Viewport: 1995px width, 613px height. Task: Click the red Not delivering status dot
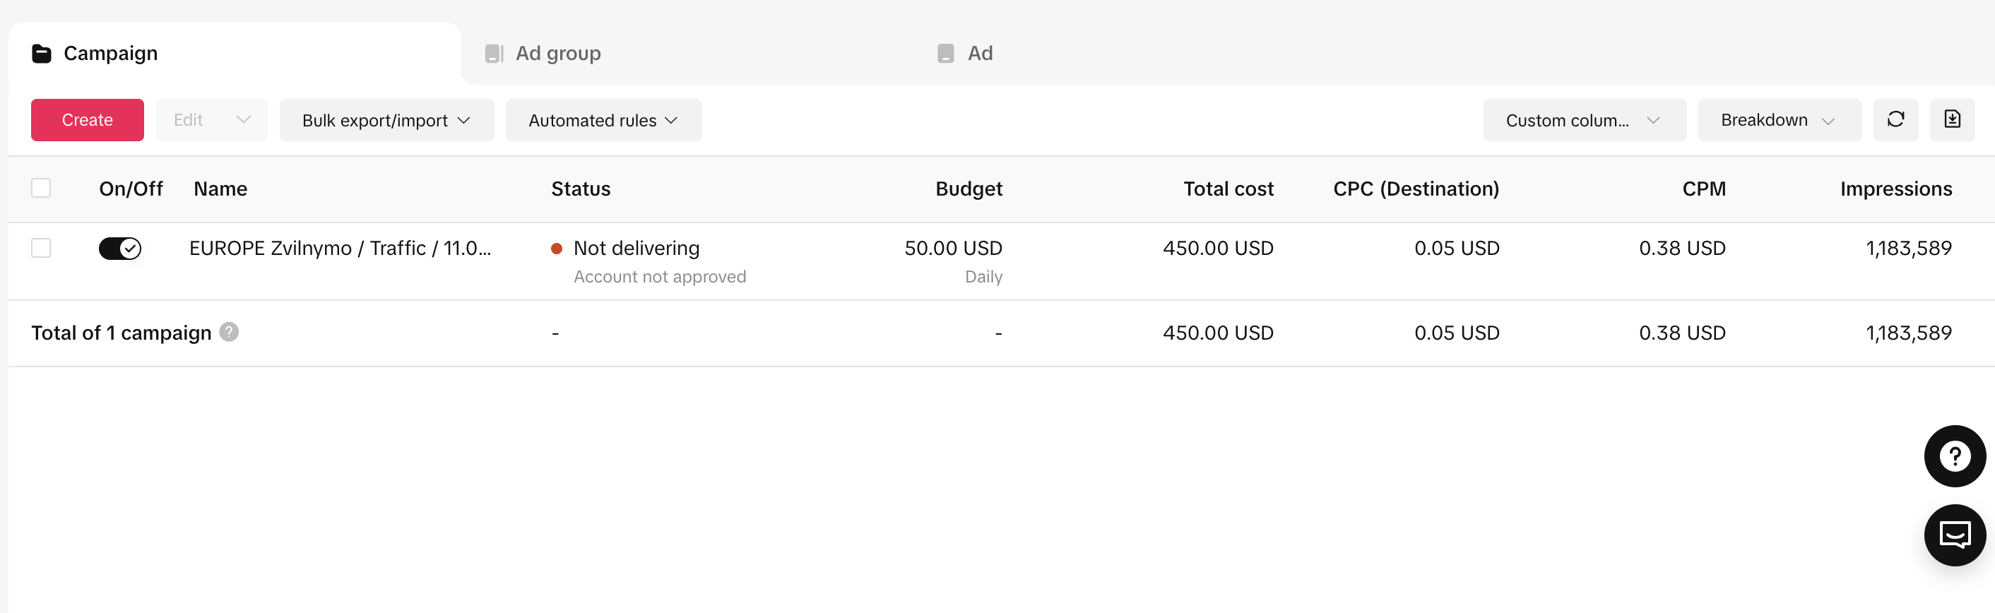pos(556,249)
